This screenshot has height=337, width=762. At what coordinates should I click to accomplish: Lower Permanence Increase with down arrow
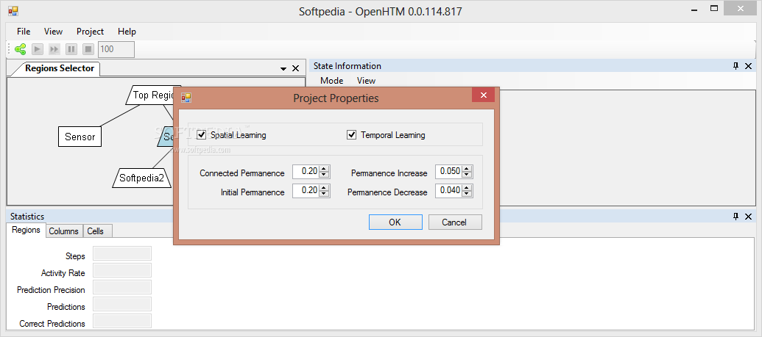(x=467, y=175)
